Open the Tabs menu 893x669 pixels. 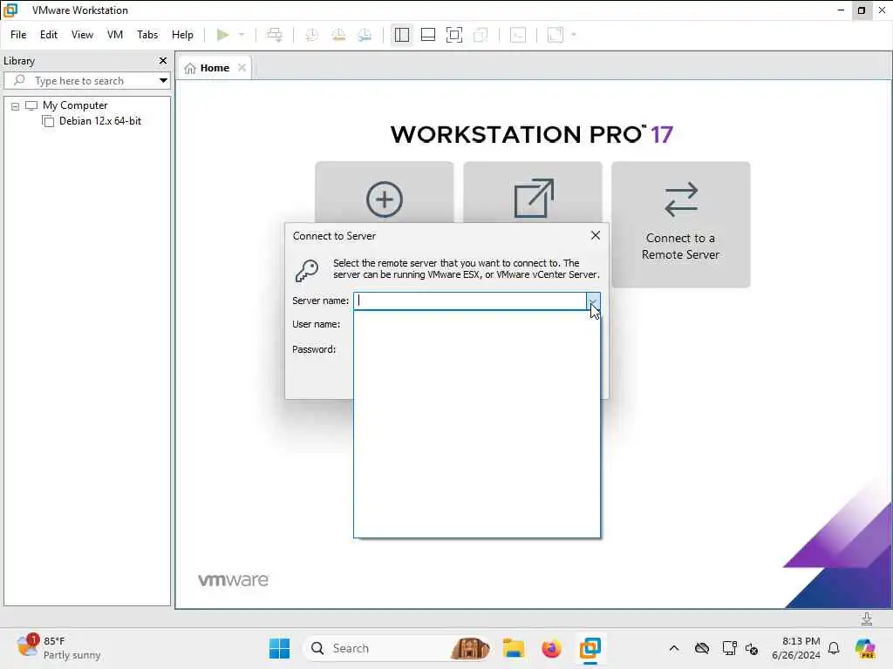coord(147,35)
